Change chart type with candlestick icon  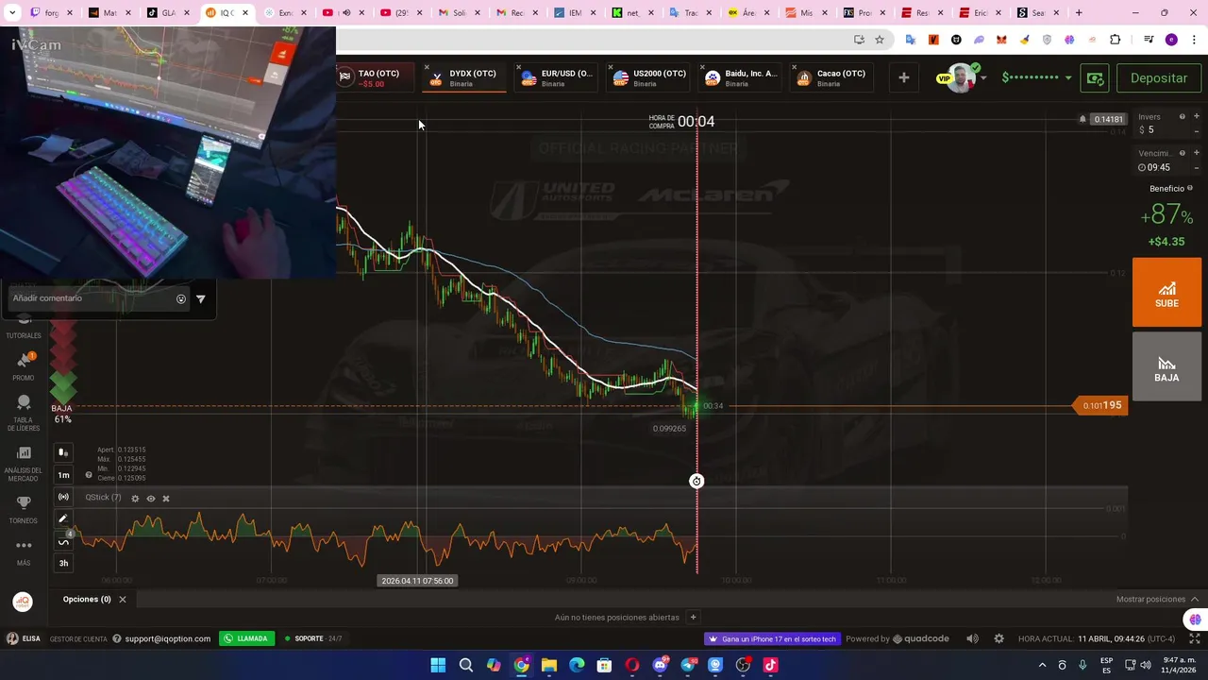coord(63,452)
